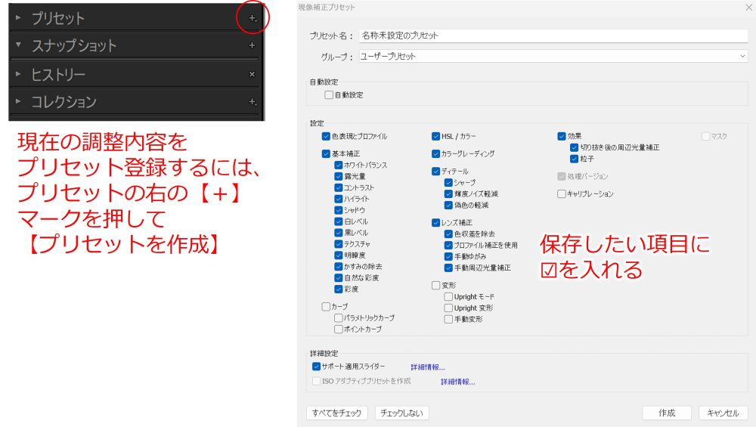
Task: Uncheck 粒子 checkbox
Action: [575, 159]
